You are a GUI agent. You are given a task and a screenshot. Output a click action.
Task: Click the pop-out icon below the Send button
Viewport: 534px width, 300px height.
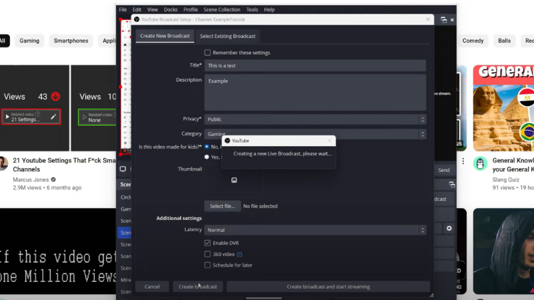[x=452, y=185]
